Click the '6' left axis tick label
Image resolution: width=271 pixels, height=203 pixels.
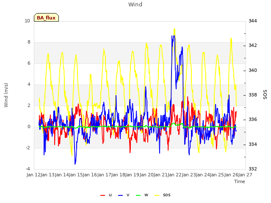point(29,63)
